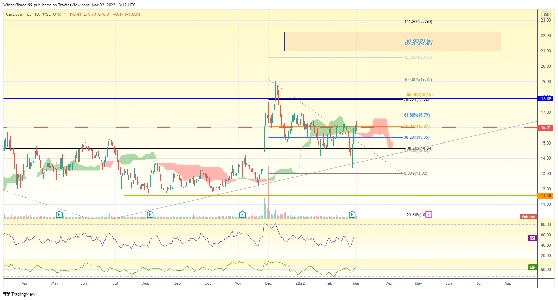
Task: Click the 20.00 level on RSI axis
Action: pyautogui.click(x=546, y=256)
